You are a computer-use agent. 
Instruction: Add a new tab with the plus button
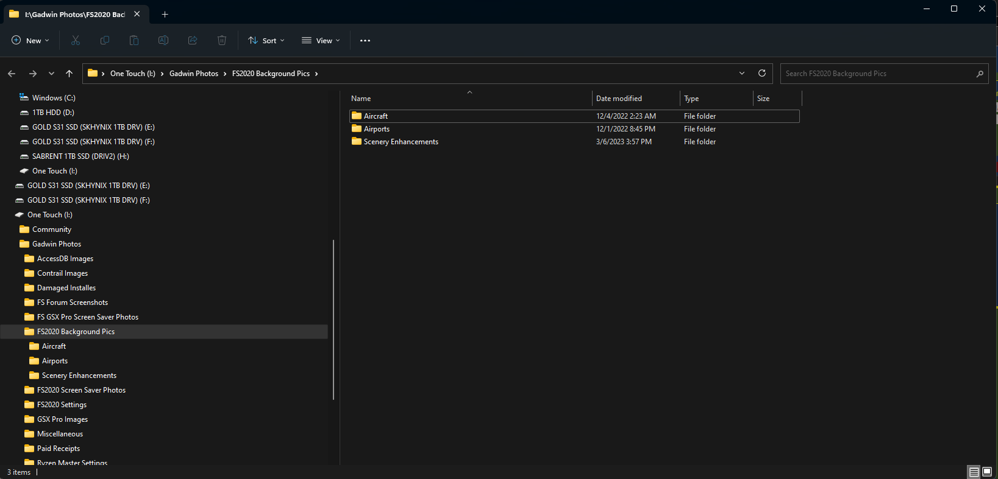(165, 14)
